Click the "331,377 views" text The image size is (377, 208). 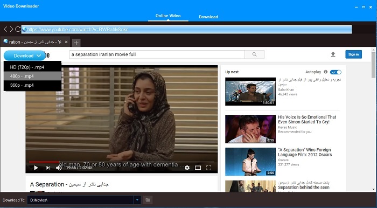click(x=289, y=164)
